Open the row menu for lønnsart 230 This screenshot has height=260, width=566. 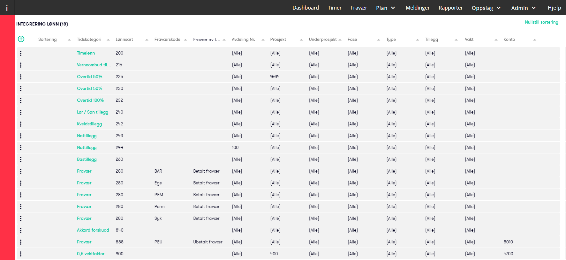coord(21,89)
